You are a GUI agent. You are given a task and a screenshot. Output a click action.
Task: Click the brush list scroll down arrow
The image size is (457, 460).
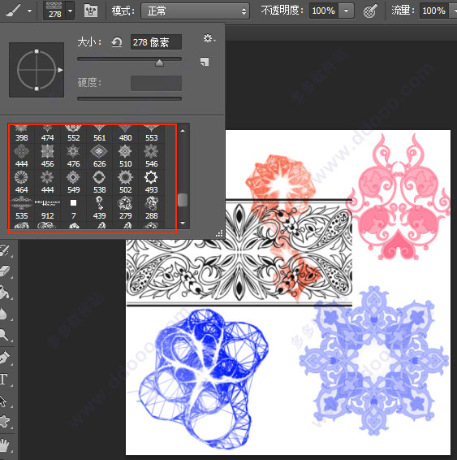pos(183,223)
